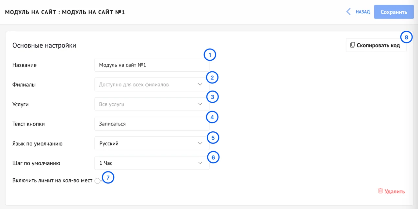
Task: Click the numbered marker 1 badge
Action: (x=210, y=55)
